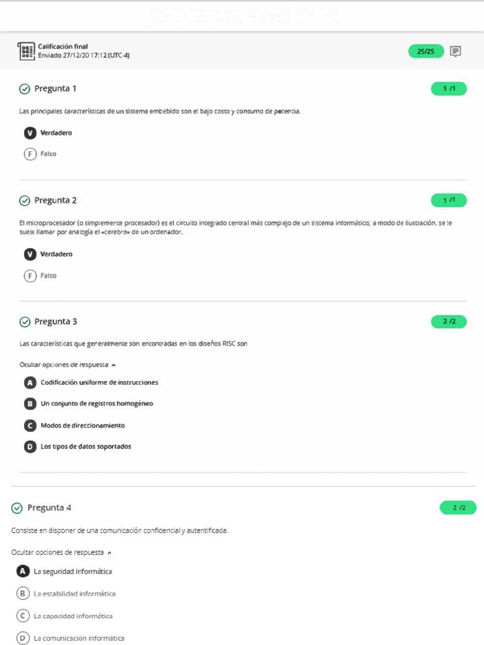Click the Pregunta 3 score badge 2/2
Viewport: 484px width, 645px height.
449,322
